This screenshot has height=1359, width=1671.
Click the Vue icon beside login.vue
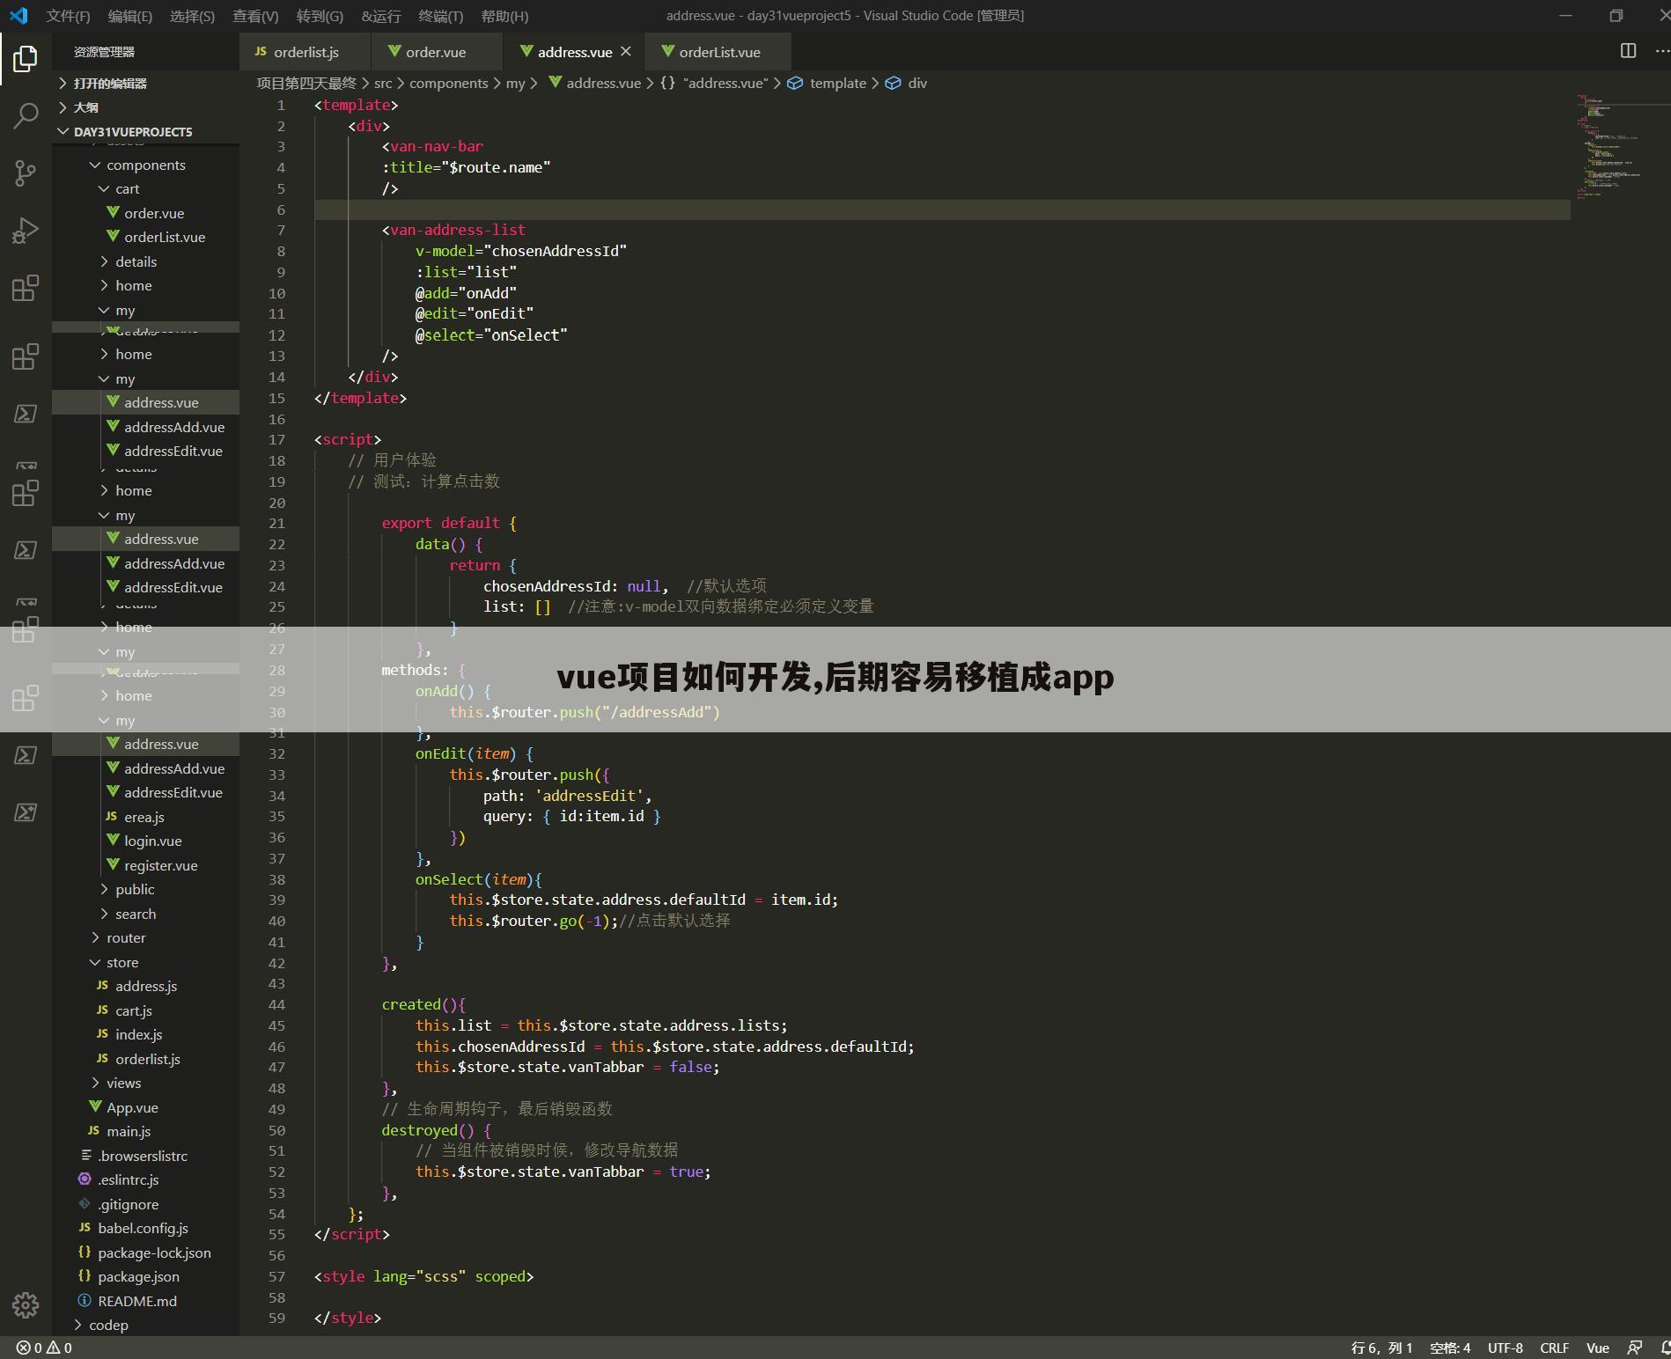112,841
